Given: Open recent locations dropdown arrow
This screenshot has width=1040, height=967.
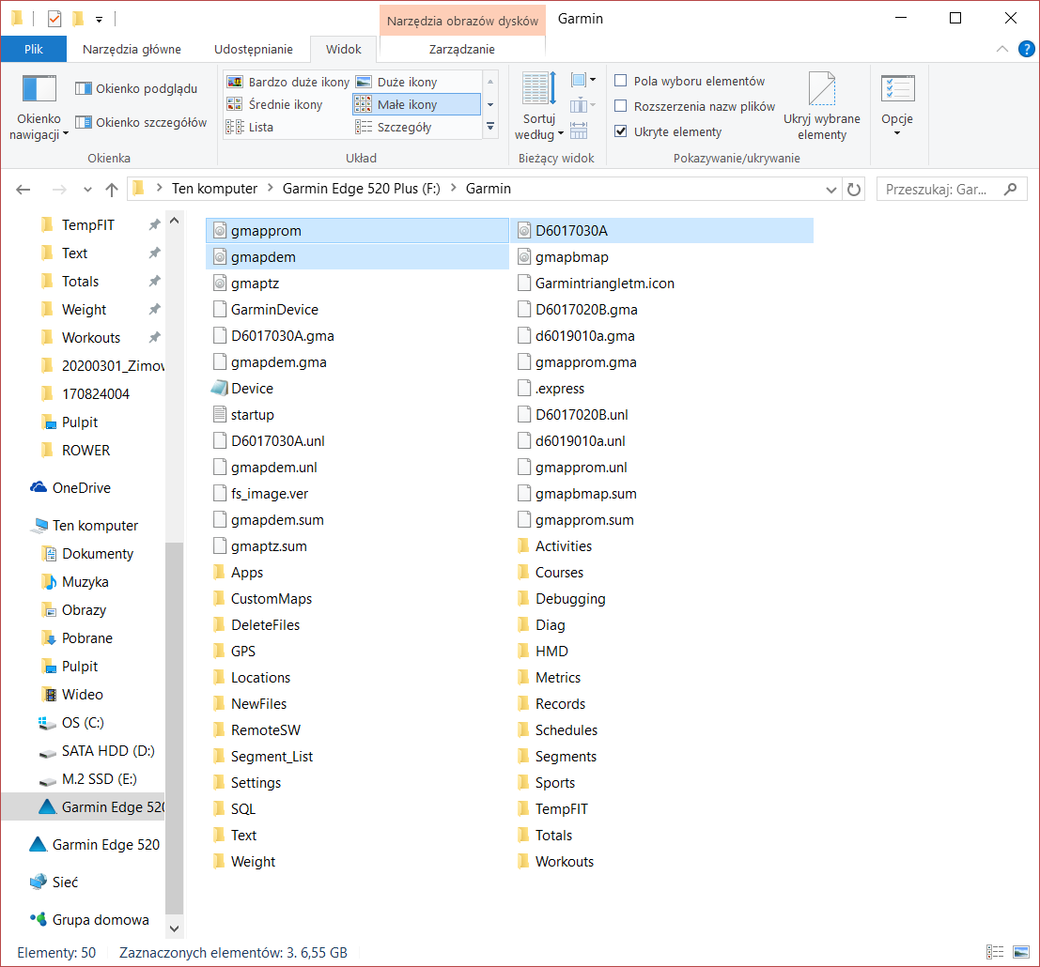Looking at the screenshot, I should pyautogui.click(x=87, y=190).
